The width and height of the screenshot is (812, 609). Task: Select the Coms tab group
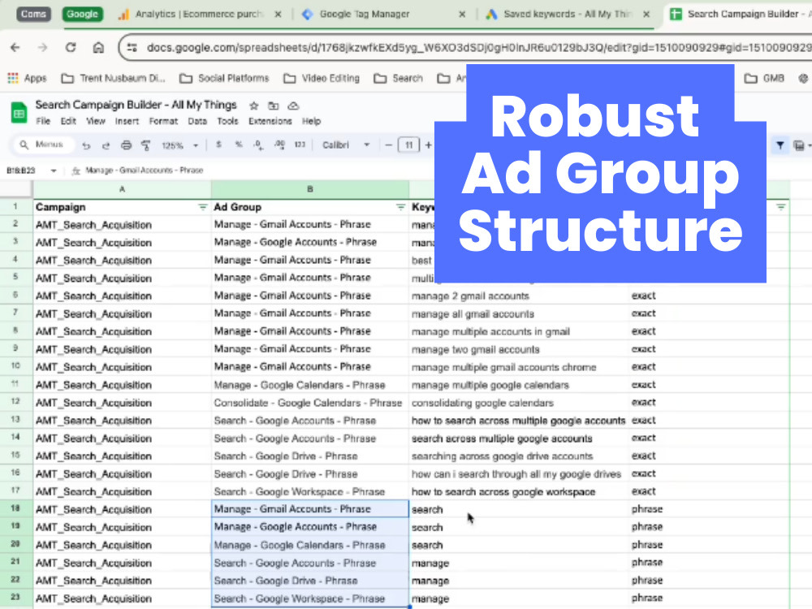tap(33, 14)
